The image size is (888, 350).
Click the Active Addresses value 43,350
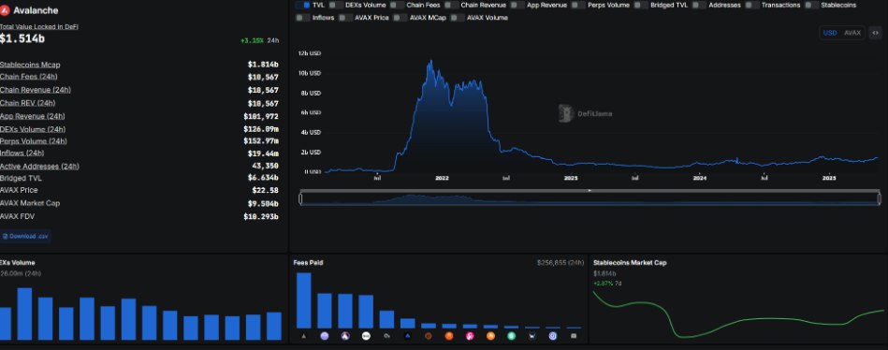coord(265,167)
